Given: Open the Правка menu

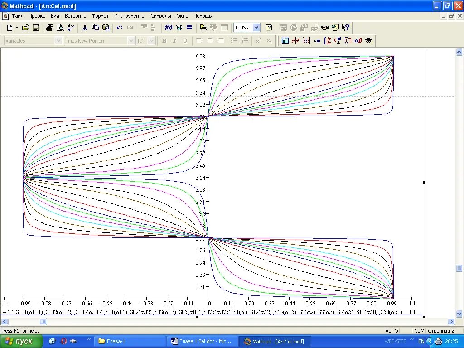Looking at the screenshot, I should click(37, 16).
